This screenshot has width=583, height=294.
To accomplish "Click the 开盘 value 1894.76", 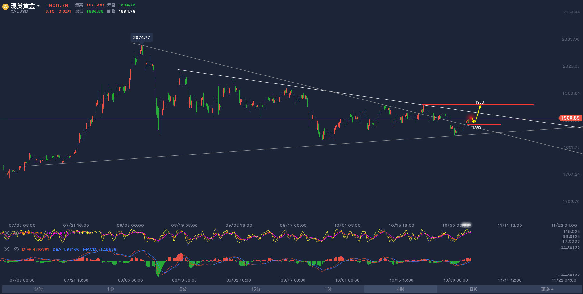I will pyautogui.click(x=127, y=5).
